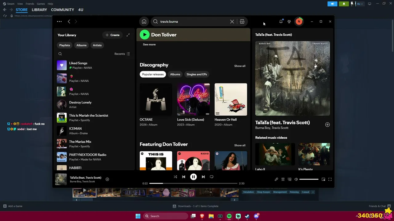
Task: Go back in Spotify navigation
Action: pos(69,21)
